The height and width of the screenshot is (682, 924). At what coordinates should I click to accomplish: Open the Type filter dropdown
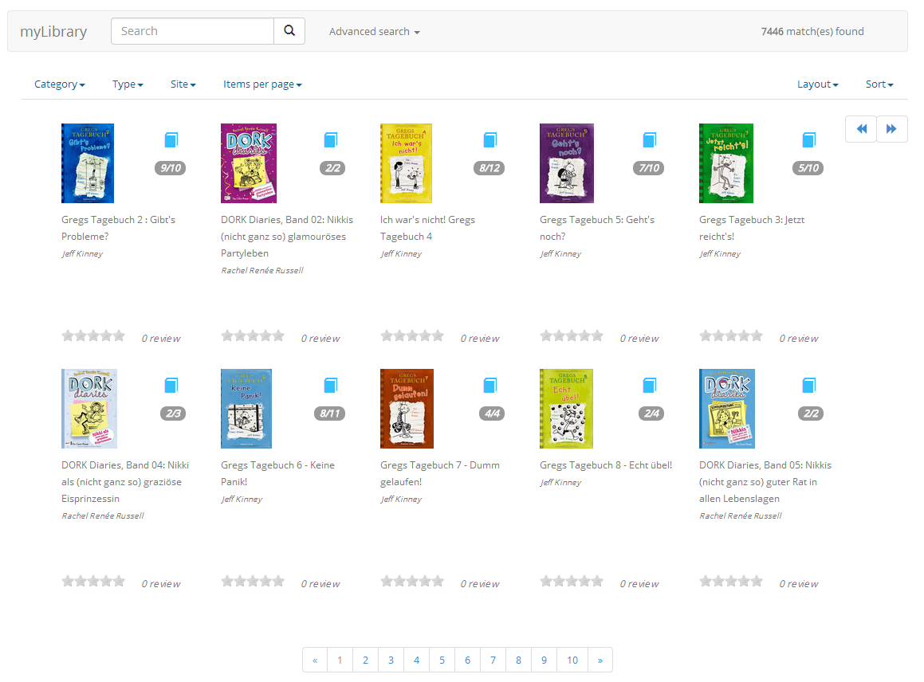point(128,84)
